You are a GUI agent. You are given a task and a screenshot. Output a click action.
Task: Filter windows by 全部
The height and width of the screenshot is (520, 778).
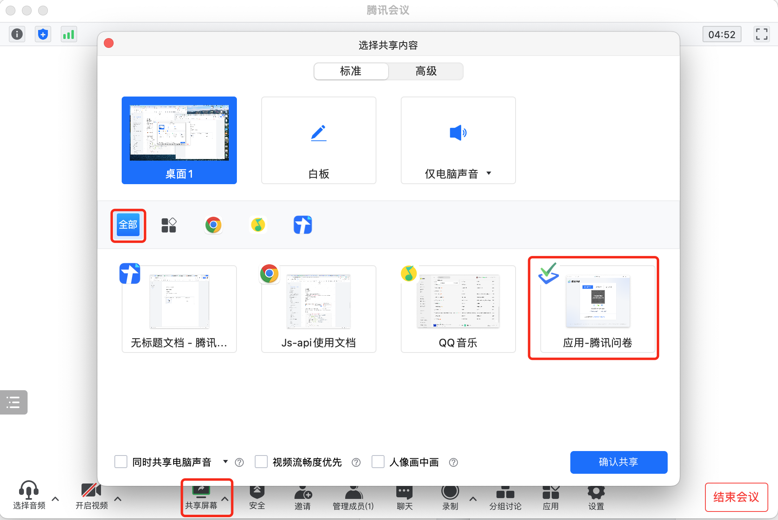click(128, 225)
